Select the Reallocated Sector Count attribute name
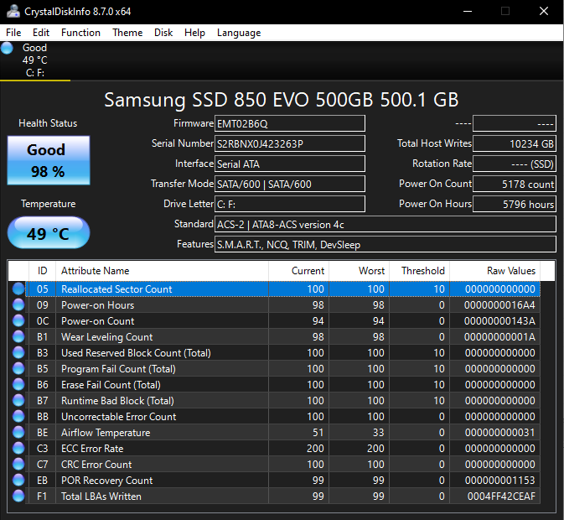564x520 pixels. [x=116, y=289]
